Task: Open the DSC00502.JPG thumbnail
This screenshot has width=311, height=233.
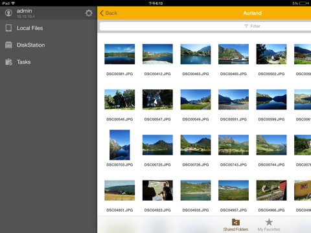Action: click(271, 54)
